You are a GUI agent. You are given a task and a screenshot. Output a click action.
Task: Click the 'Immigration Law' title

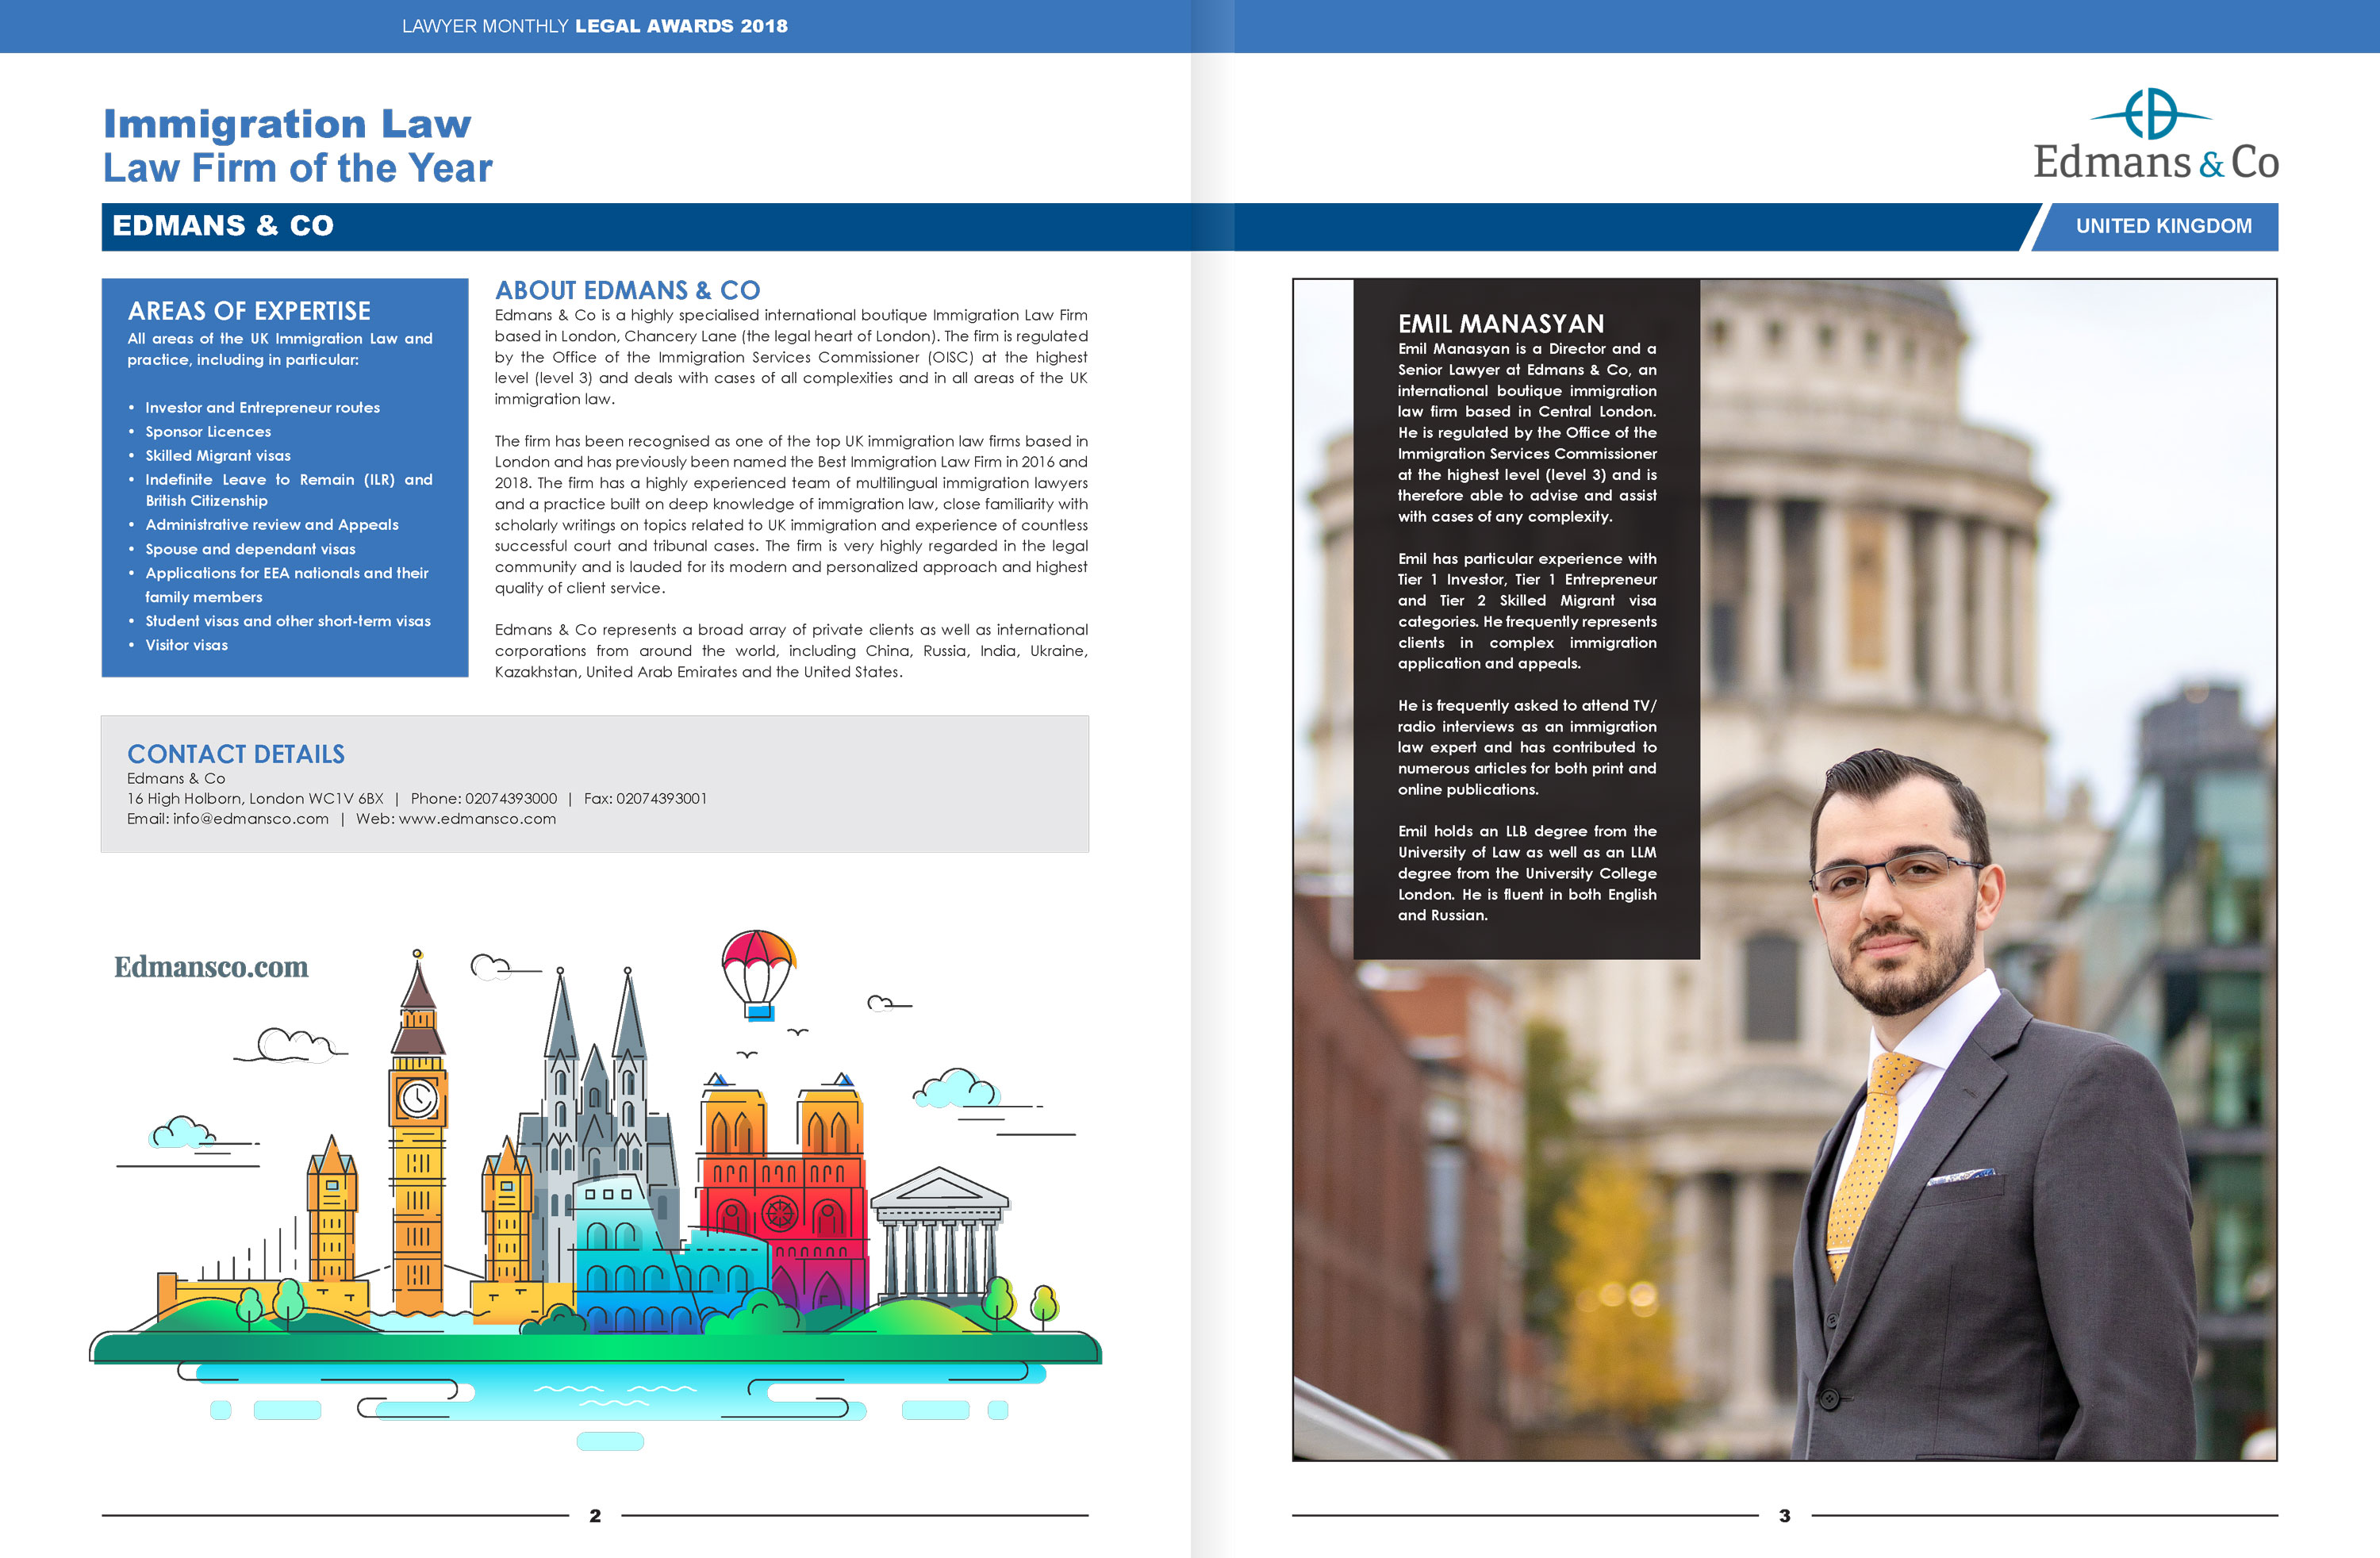(288, 124)
